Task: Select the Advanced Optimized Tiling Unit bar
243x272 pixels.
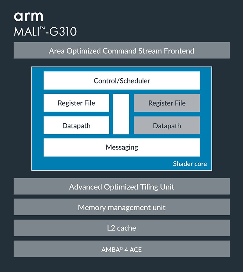Action: point(121,186)
